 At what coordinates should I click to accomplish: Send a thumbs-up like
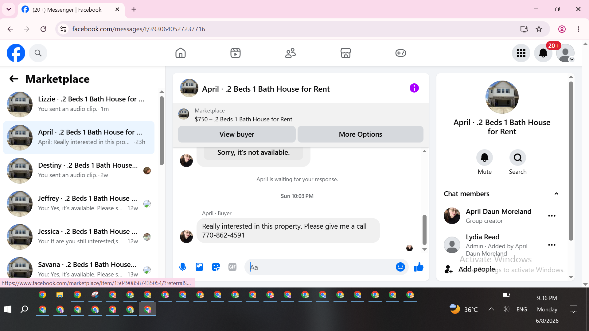tap(419, 267)
